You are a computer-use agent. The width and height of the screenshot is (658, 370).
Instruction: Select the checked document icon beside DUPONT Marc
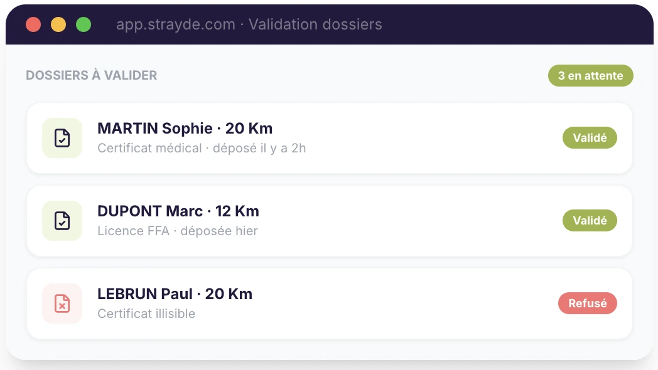(62, 221)
